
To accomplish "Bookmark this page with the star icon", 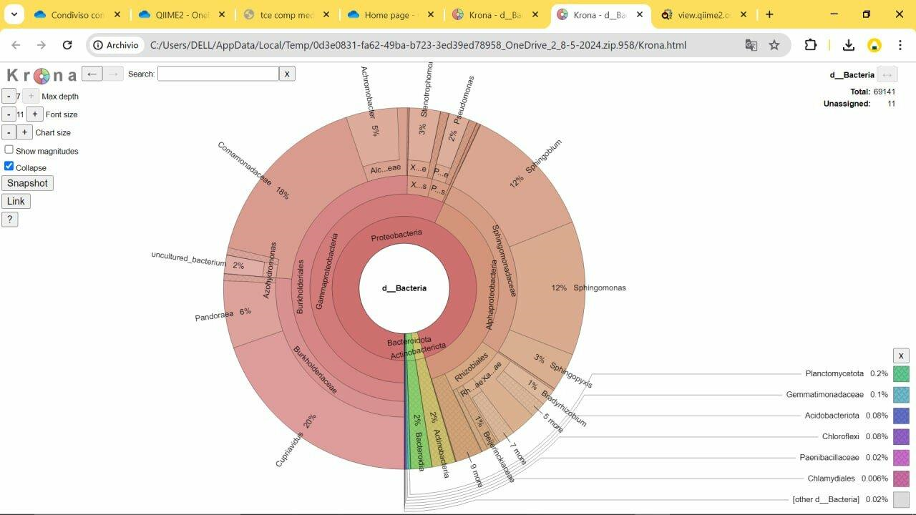I will [774, 45].
